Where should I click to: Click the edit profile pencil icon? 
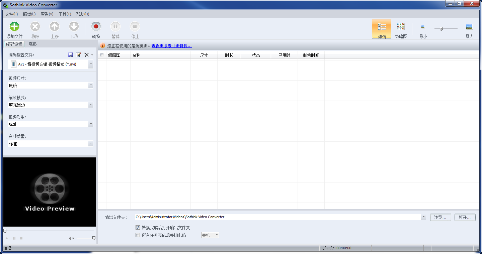click(78, 55)
